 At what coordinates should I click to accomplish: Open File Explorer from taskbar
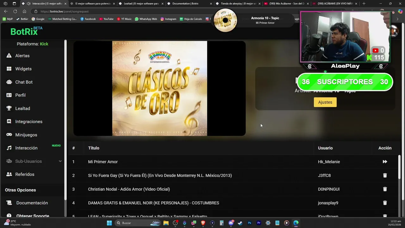pyautogui.click(x=166, y=223)
